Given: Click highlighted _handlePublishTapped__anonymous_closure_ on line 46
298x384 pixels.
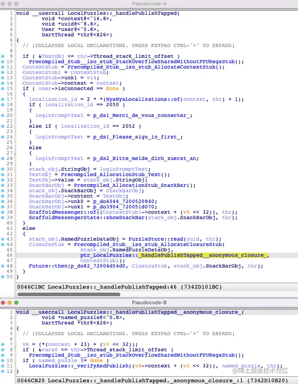Looking at the screenshot, I should point(203,255).
